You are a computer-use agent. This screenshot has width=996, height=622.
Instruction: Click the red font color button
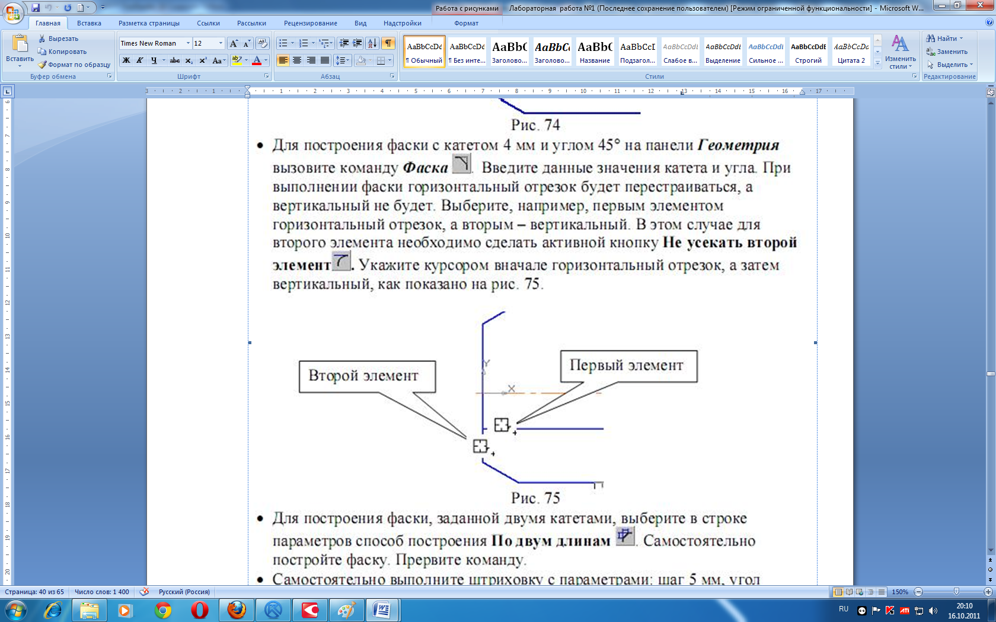click(257, 60)
